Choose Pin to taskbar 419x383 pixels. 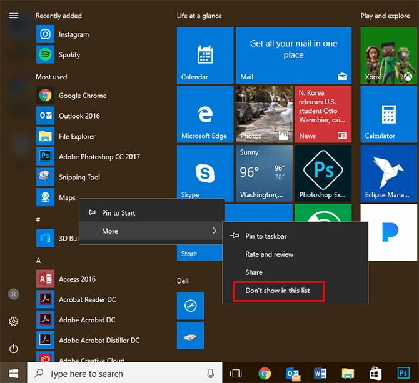295,236
